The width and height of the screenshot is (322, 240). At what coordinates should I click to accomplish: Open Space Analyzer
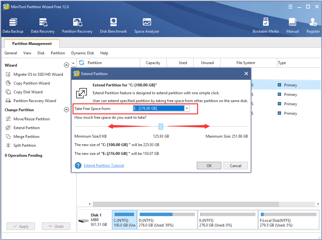pos(147,26)
